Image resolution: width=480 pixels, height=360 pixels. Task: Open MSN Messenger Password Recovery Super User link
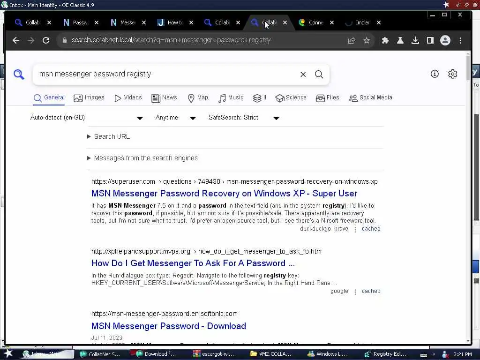224,194
